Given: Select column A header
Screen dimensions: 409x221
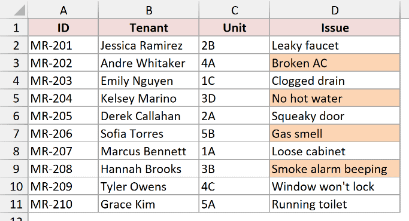Looking at the screenshot, I should click(63, 10).
